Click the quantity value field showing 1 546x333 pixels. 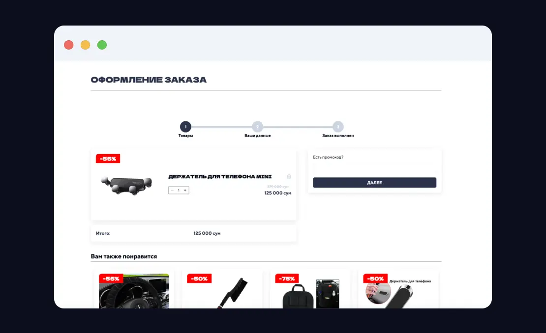pyautogui.click(x=179, y=190)
